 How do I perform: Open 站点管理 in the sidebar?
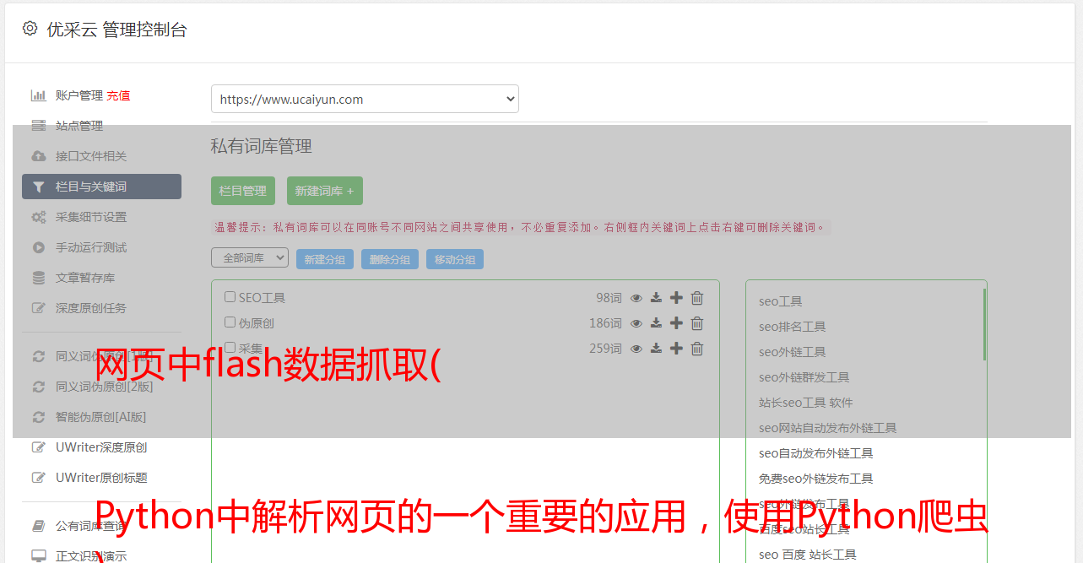click(x=79, y=126)
